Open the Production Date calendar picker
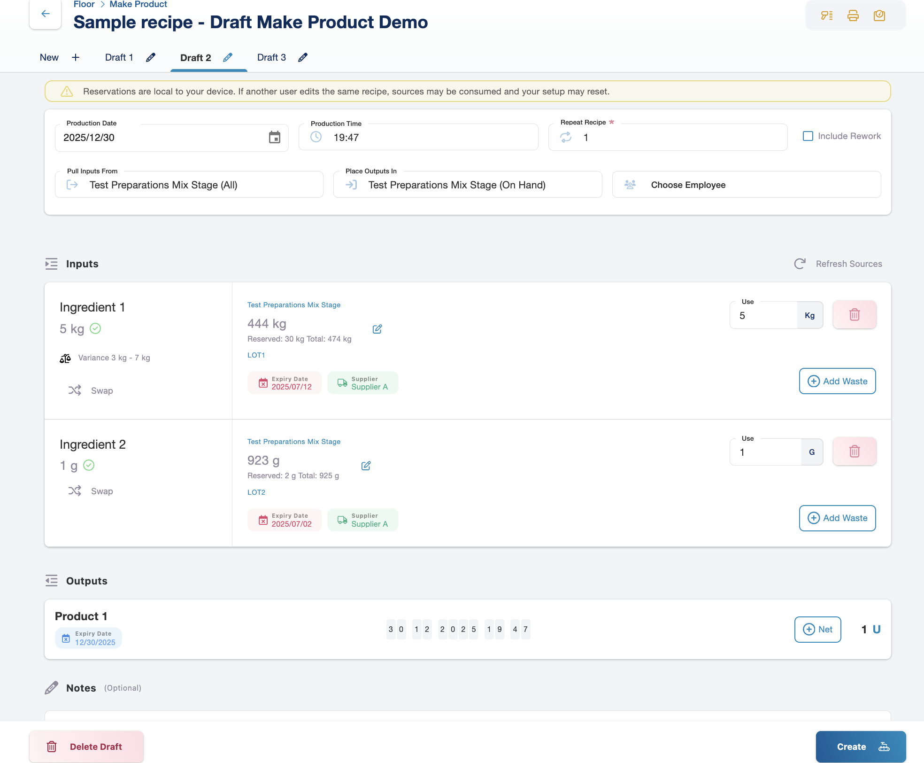 (x=274, y=137)
